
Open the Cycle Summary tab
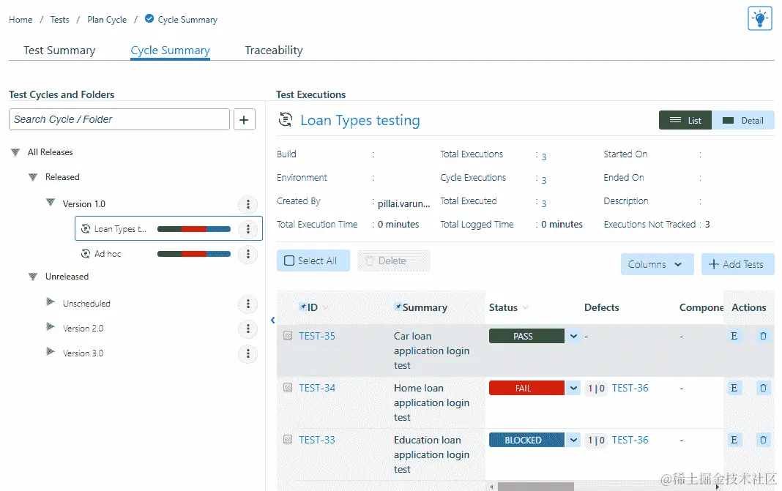[170, 50]
